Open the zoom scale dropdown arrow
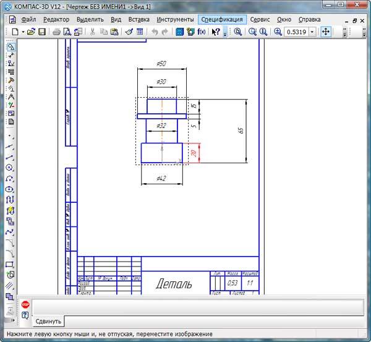Viewport: 371px width, 342px height. (x=312, y=32)
